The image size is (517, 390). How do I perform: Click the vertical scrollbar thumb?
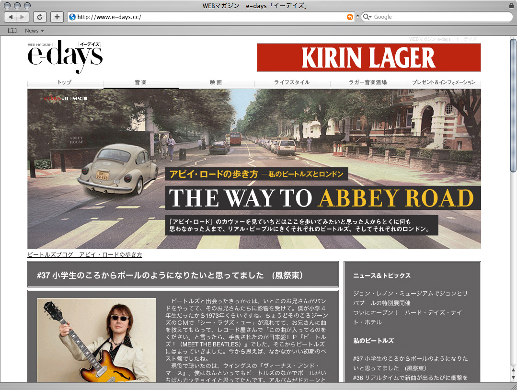[x=513, y=105]
